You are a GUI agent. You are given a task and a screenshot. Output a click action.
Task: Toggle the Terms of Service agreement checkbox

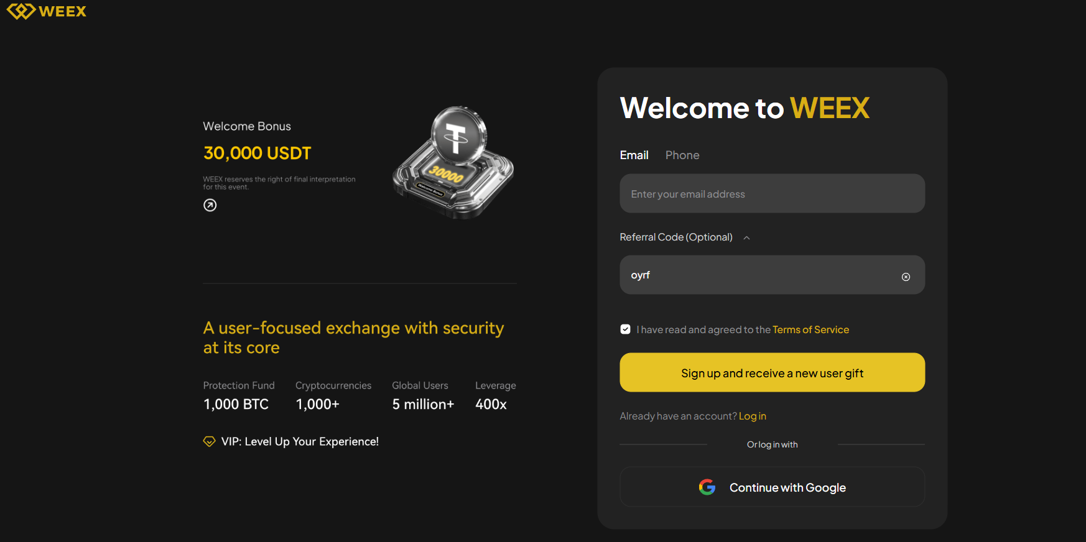coord(626,329)
